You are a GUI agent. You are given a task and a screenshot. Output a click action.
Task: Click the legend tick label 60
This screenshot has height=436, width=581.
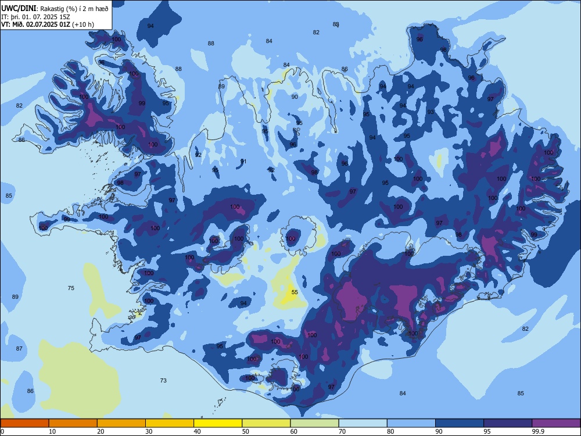pos(294,431)
